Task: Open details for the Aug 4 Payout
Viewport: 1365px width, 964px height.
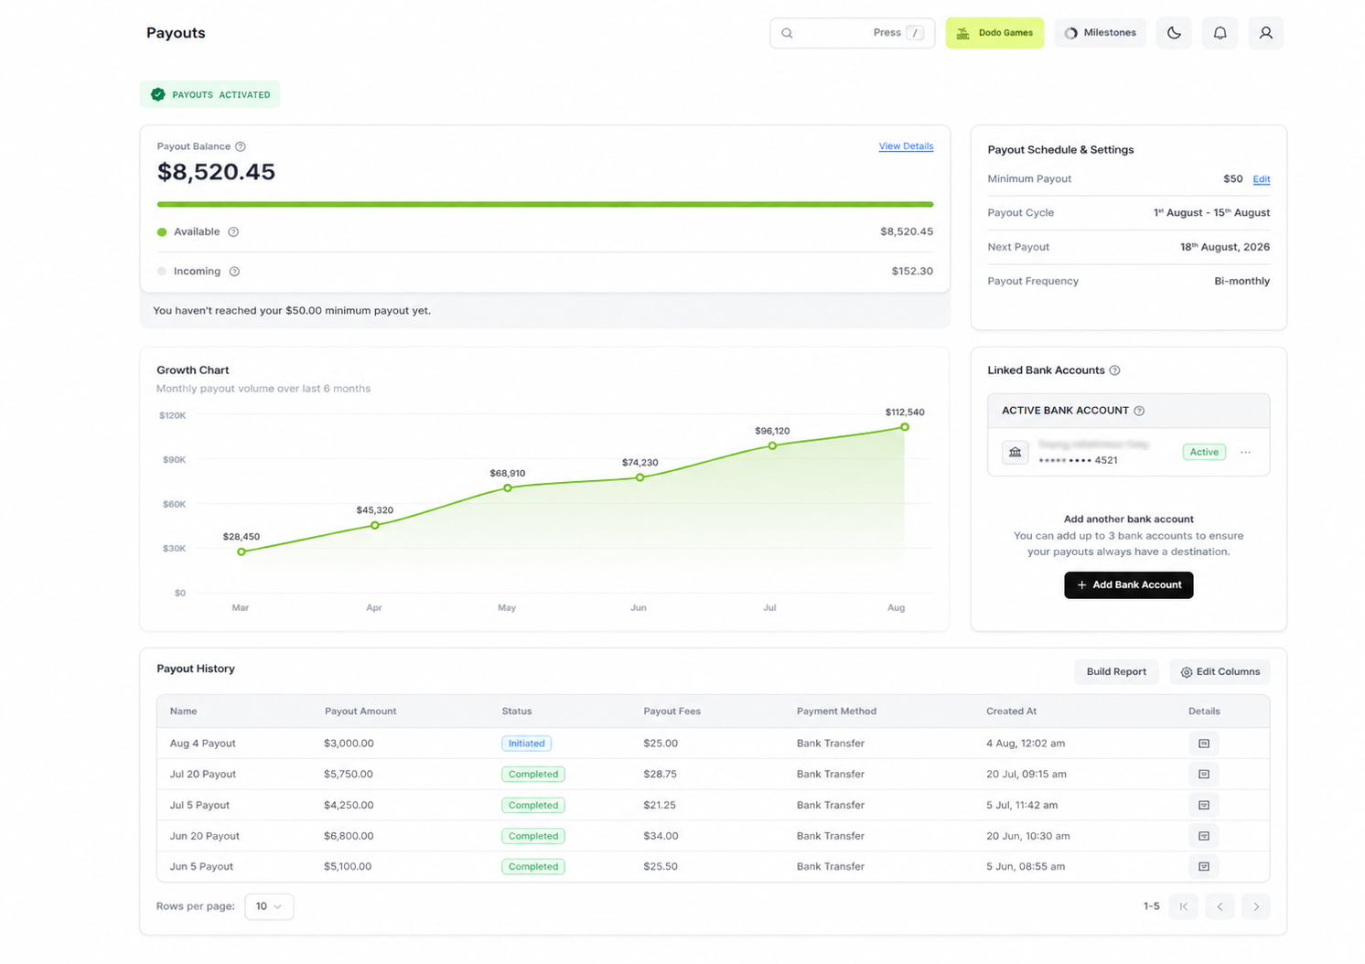Action: click(1204, 744)
